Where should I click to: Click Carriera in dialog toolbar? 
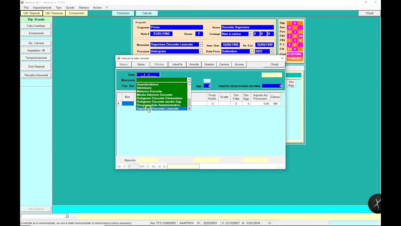pos(224,64)
